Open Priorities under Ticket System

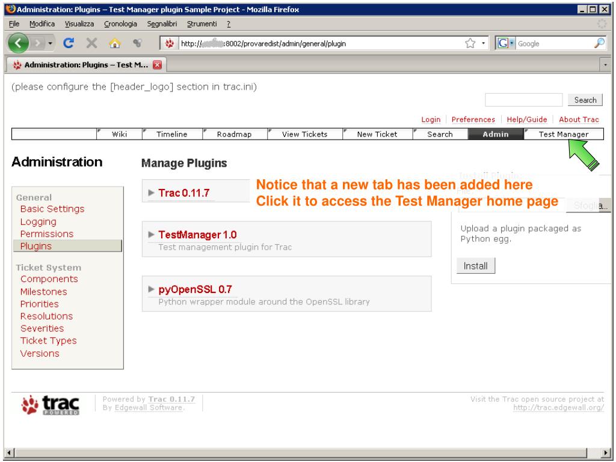click(x=39, y=304)
